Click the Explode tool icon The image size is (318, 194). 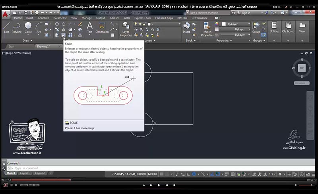point(80,30)
